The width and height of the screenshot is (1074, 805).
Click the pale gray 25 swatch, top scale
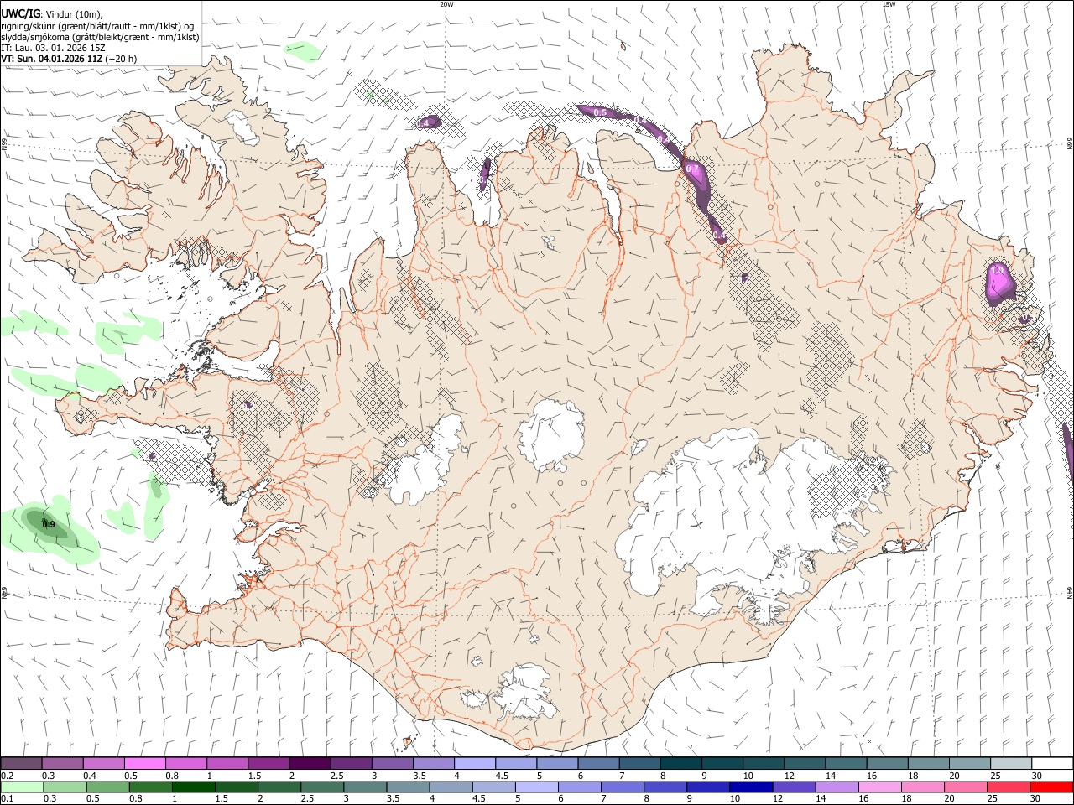click(x=1010, y=763)
